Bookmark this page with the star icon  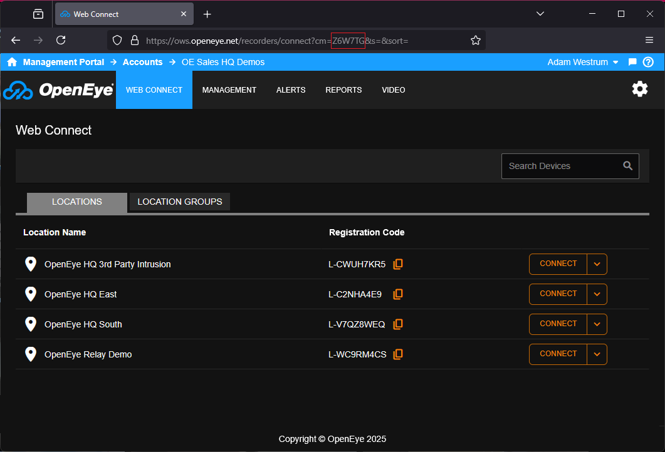476,40
